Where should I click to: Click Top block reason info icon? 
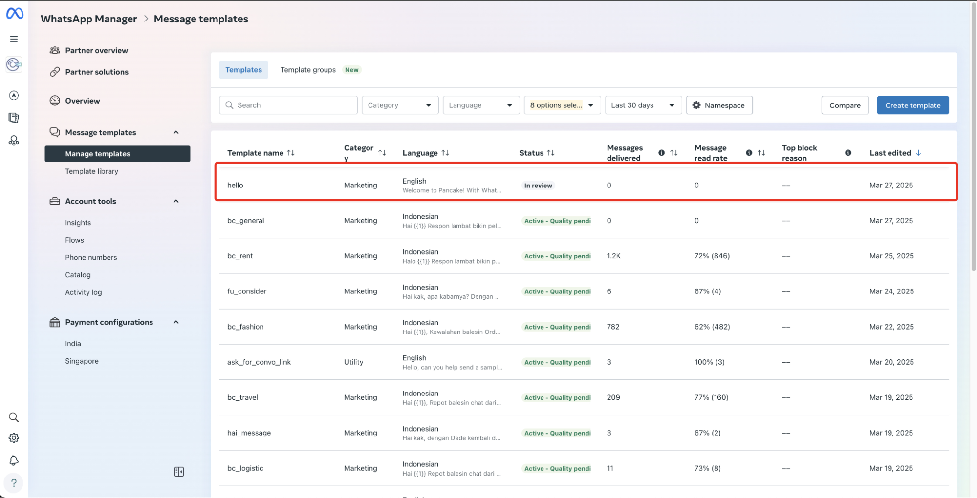(848, 153)
